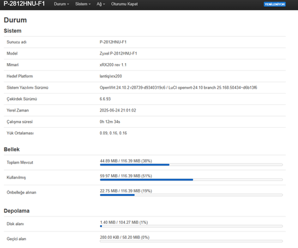The height and width of the screenshot is (248, 298).
Task: Toggle the YENİLENİYOR refresh badge
Action: (274, 4)
